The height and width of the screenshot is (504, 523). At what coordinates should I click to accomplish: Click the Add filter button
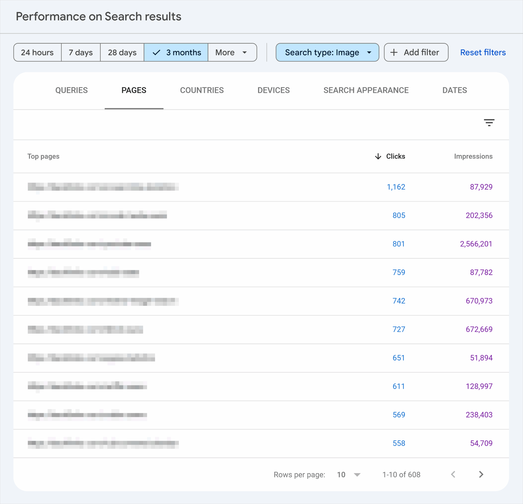(x=416, y=53)
